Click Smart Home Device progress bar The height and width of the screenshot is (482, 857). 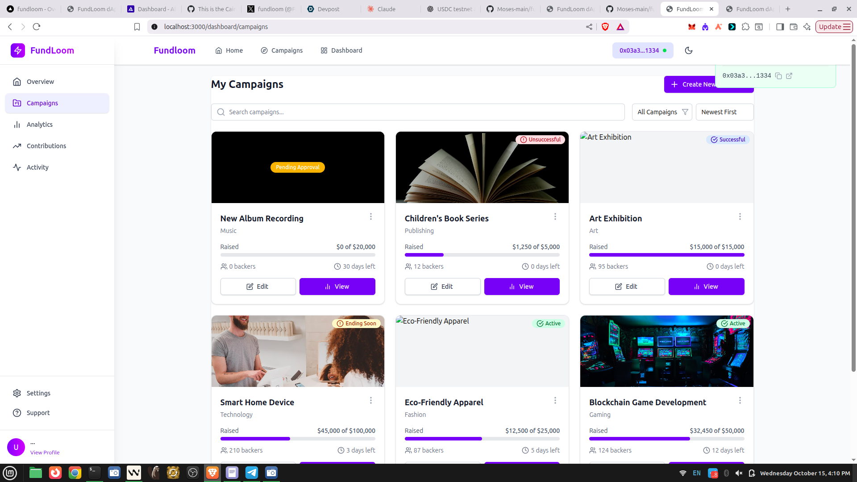coord(298,439)
